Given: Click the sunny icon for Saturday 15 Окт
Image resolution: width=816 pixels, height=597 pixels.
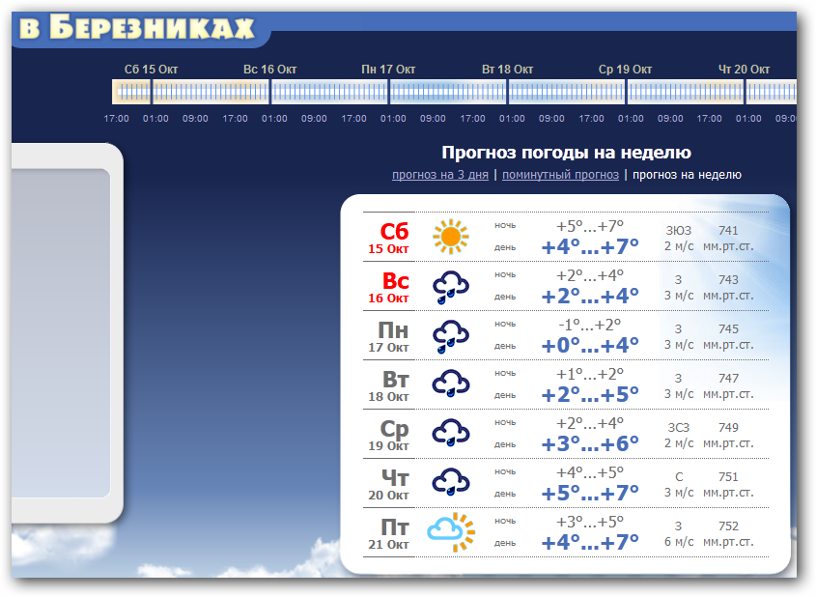Looking at the screenshot, I should pyautogui.click(x=450, y=237).
